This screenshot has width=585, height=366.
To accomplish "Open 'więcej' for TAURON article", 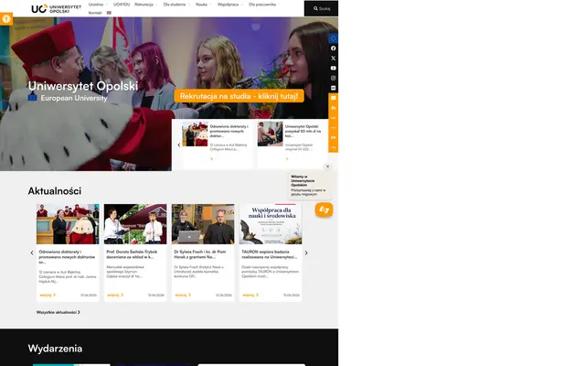I will [x=250, y=295].
